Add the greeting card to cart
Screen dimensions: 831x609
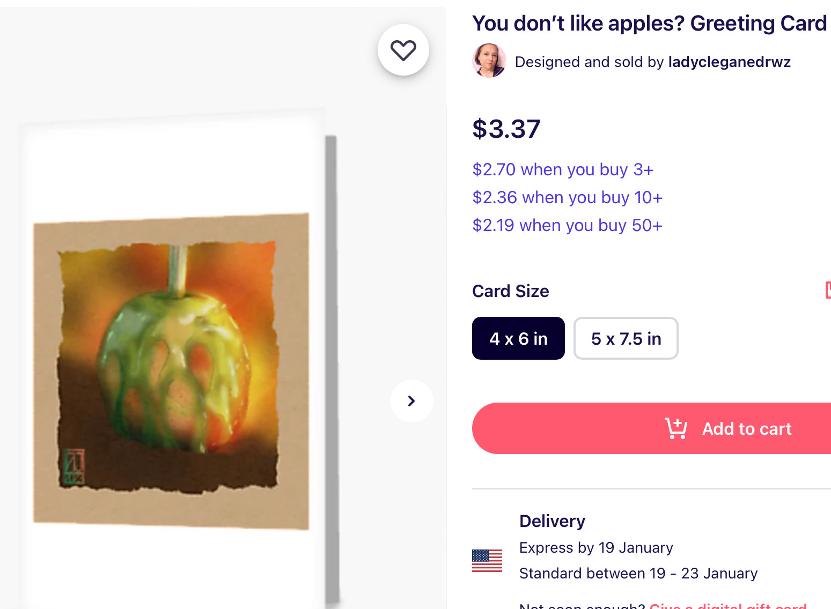coord(651,428)
